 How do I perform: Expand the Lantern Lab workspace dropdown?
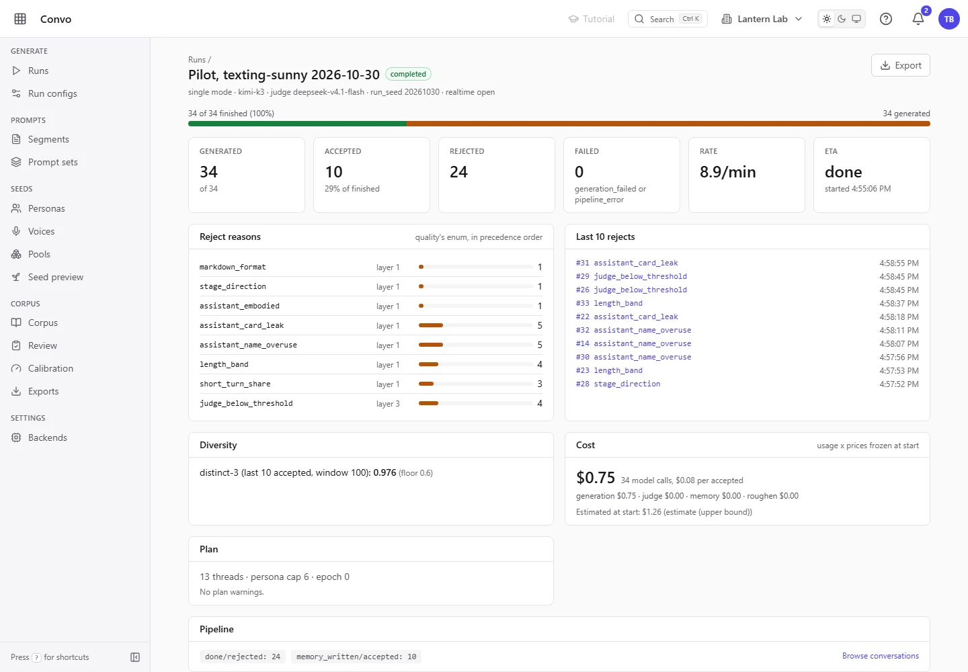coord(762,19)
